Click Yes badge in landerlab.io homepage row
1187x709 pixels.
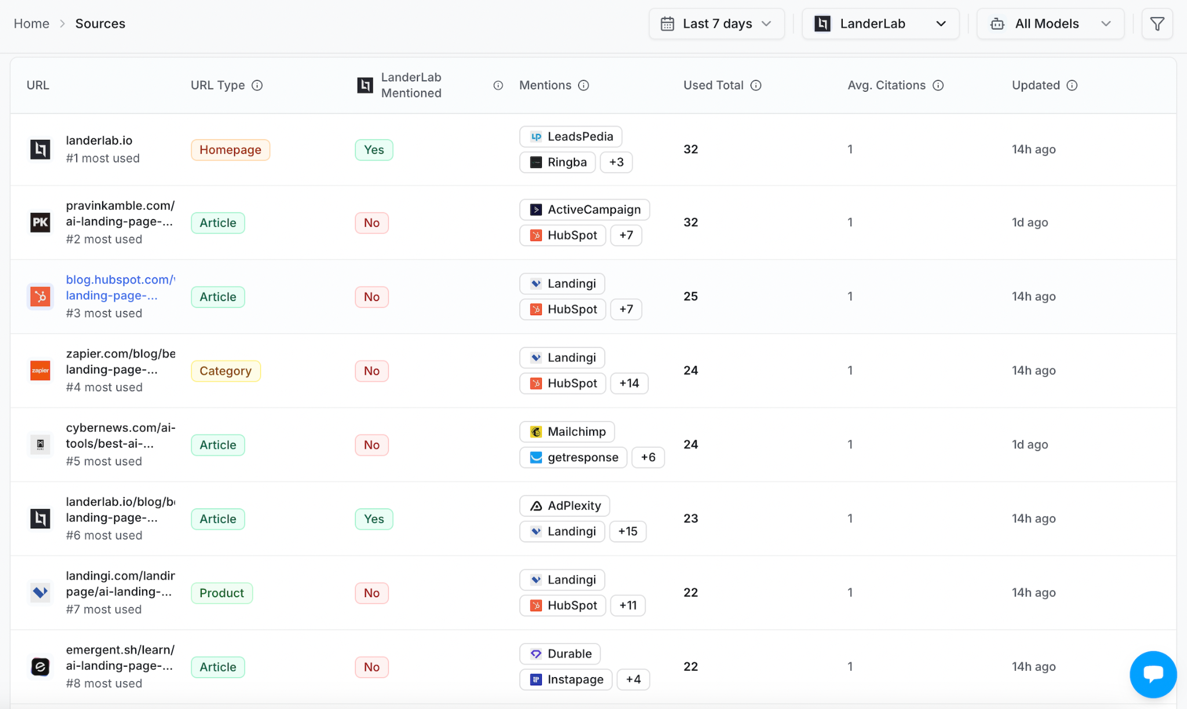click(374, 150)
